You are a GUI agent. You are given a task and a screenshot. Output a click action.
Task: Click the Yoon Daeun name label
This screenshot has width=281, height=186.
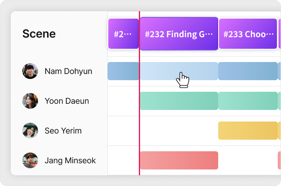[67, 101]
